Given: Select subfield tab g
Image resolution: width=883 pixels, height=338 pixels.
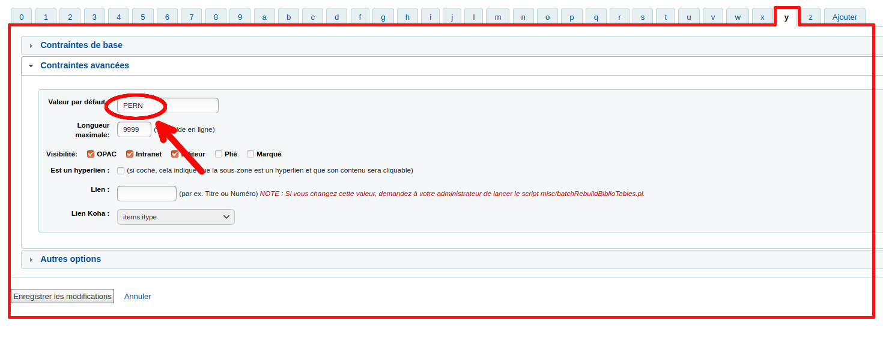Looking at the screenshot, I should point(383,17).
